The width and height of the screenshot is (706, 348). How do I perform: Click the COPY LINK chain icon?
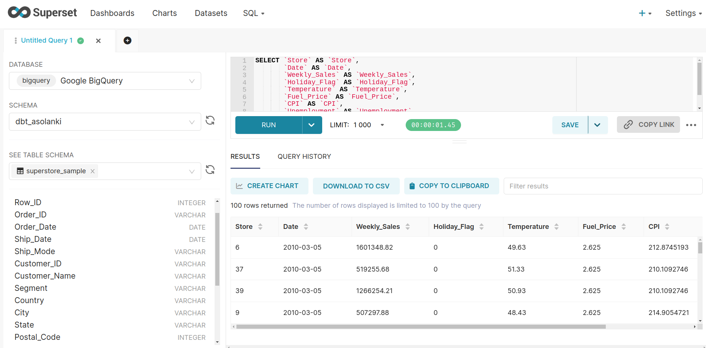(x=628, y=125)
